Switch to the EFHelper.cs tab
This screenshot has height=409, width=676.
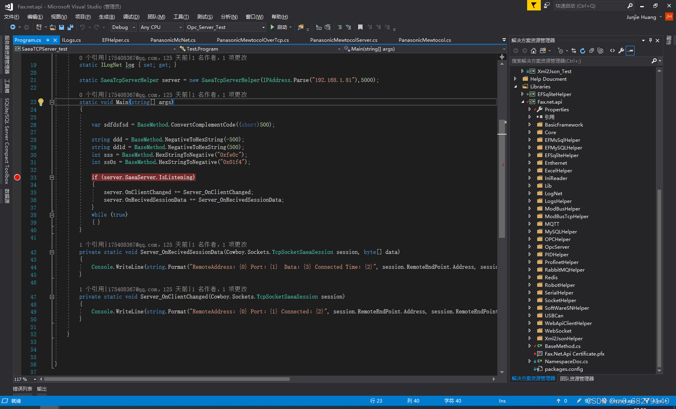[x=115, y=40]
